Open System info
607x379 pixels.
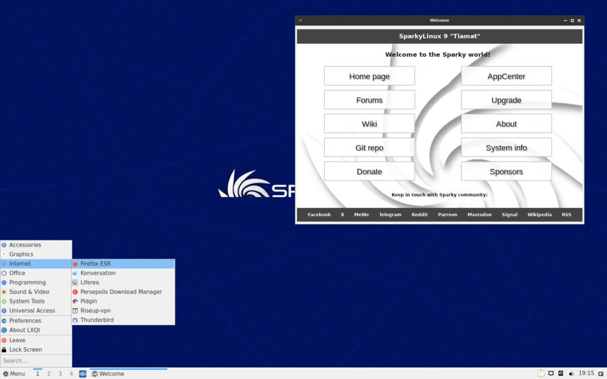tap(506, 147)
